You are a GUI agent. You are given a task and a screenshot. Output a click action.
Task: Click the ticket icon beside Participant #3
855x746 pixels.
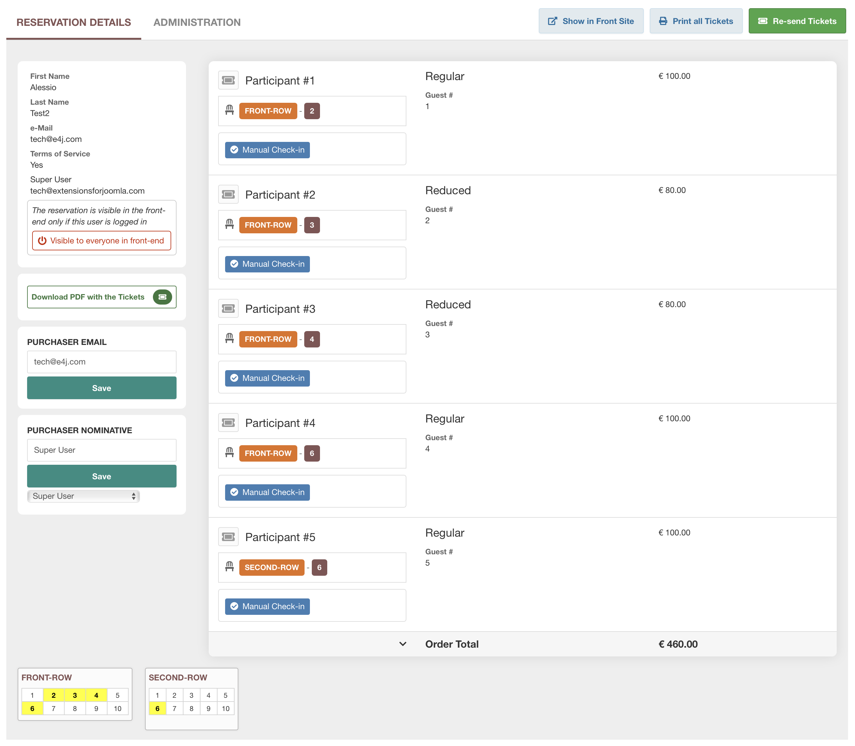[x=228, y=308]
